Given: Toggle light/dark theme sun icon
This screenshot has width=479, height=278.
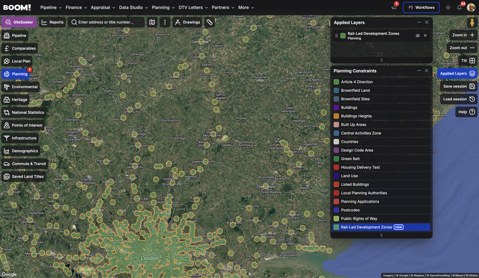Looking at the screenshot, I should click(448, 8).
